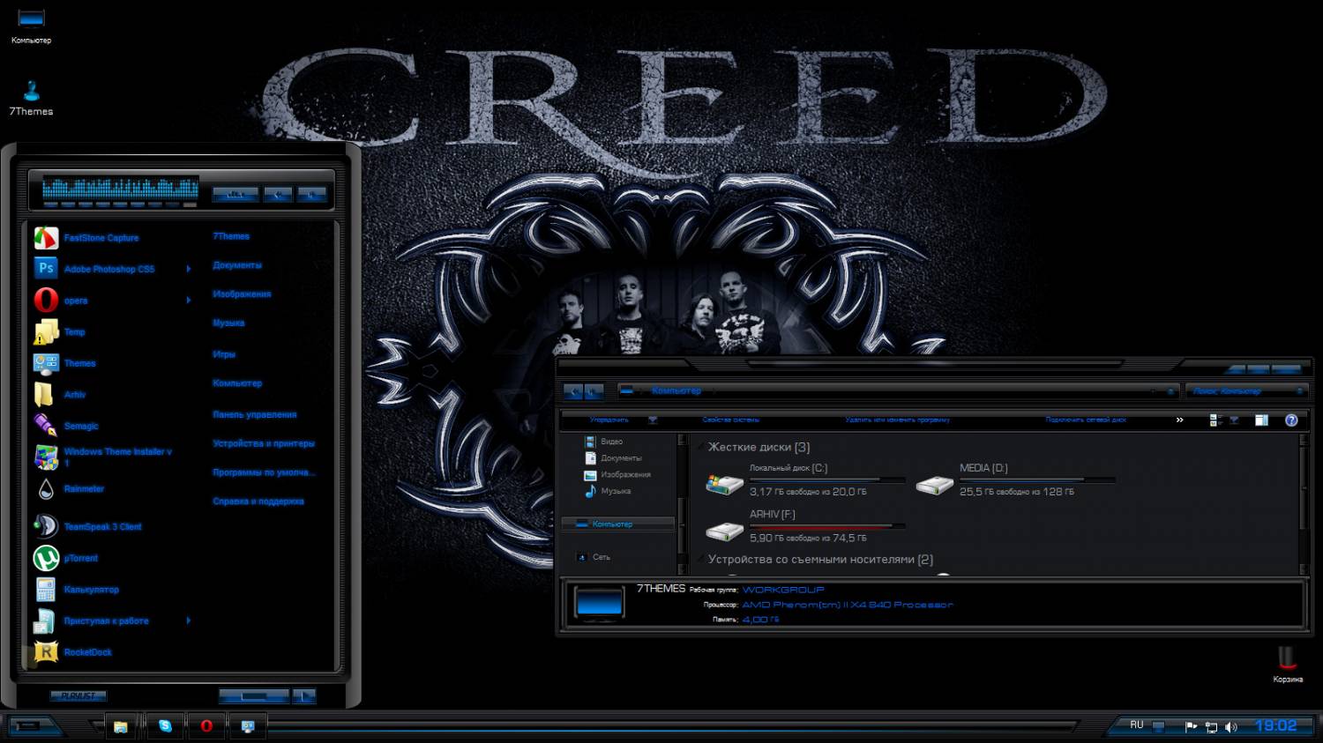Open Изображения from Start menu
1323x743 pixels.
pyautogui.click(x=242, y=294)
